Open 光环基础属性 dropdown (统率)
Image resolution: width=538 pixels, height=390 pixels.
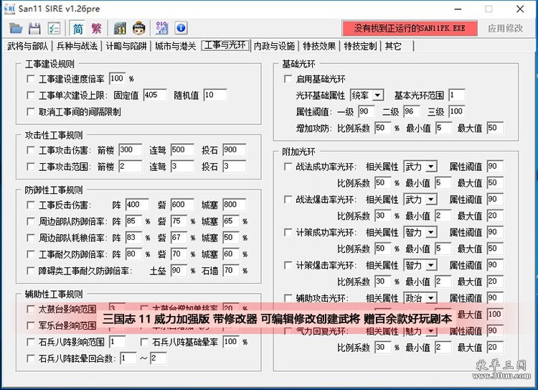[367, 96]
